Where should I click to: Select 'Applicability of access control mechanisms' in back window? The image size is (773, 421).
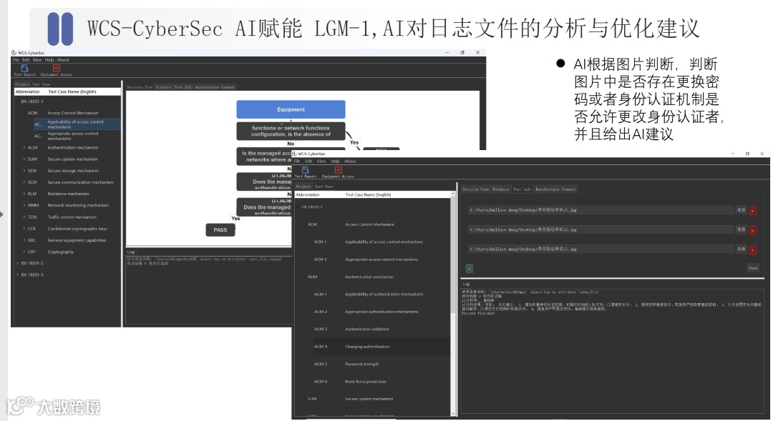[77, 124]
